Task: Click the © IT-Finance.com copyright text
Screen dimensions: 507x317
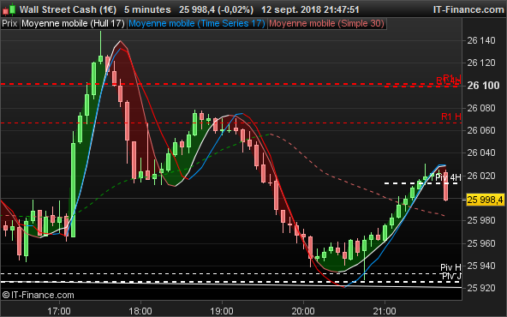Action: coord(39,295)
